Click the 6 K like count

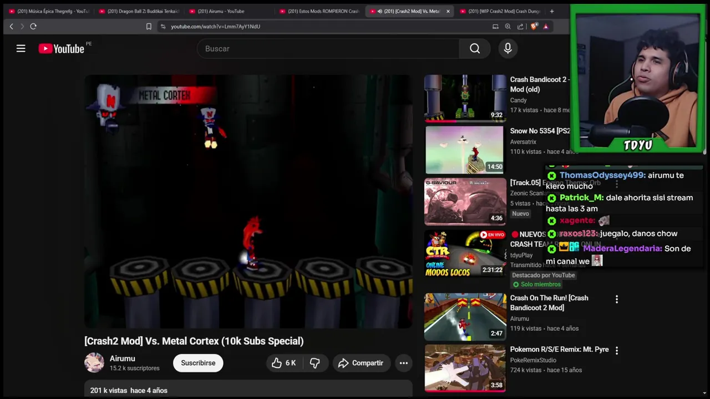pyautogui.click(x=291, y=363)
